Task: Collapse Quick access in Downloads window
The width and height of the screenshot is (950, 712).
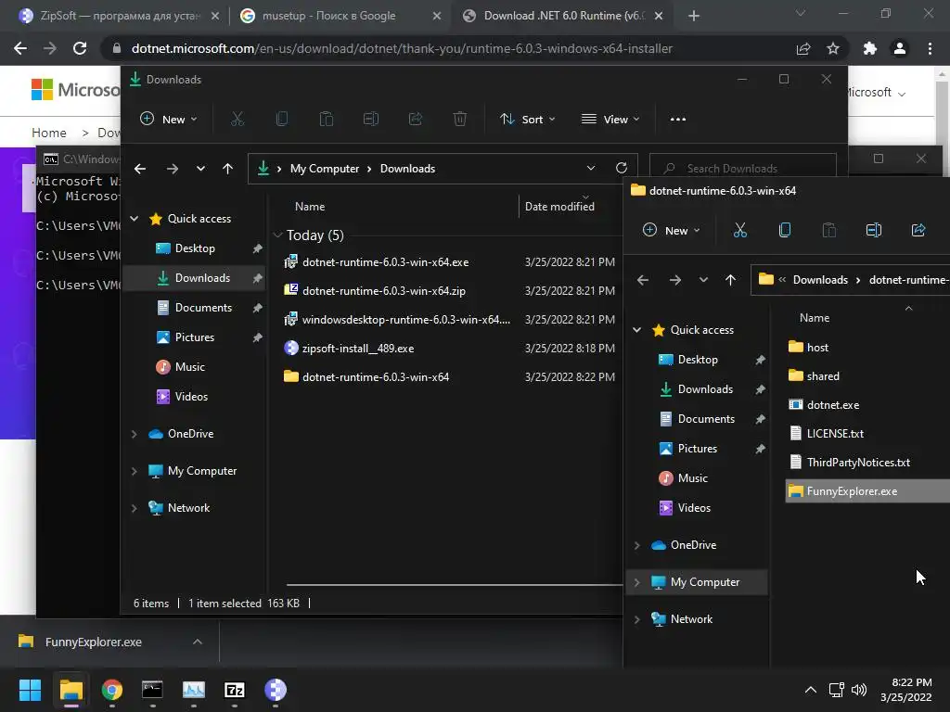Action: pos(134,219)
